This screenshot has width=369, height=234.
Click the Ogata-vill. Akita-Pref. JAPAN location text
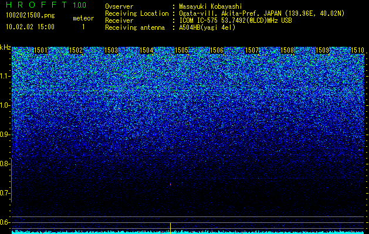(x=262, y=13)
